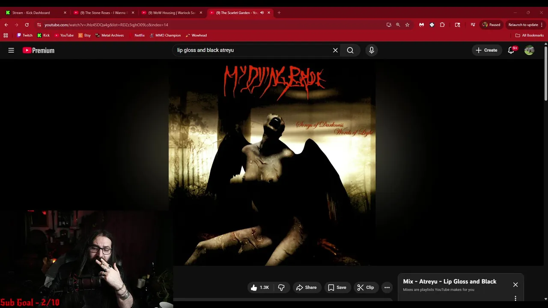Go forward with browser forward arrow
Screen dimensions: 548x308
[17, 25]
